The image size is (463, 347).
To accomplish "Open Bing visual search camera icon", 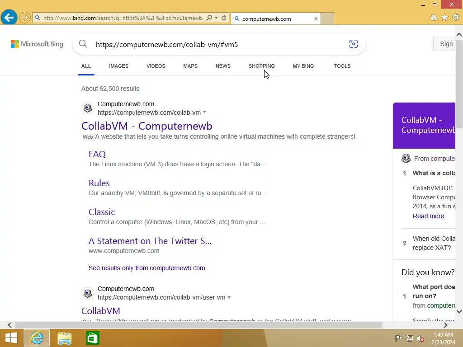I will click(353, 44).
